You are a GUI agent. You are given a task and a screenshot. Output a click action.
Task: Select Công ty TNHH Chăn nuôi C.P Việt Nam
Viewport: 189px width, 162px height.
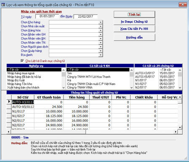point(98,84)
